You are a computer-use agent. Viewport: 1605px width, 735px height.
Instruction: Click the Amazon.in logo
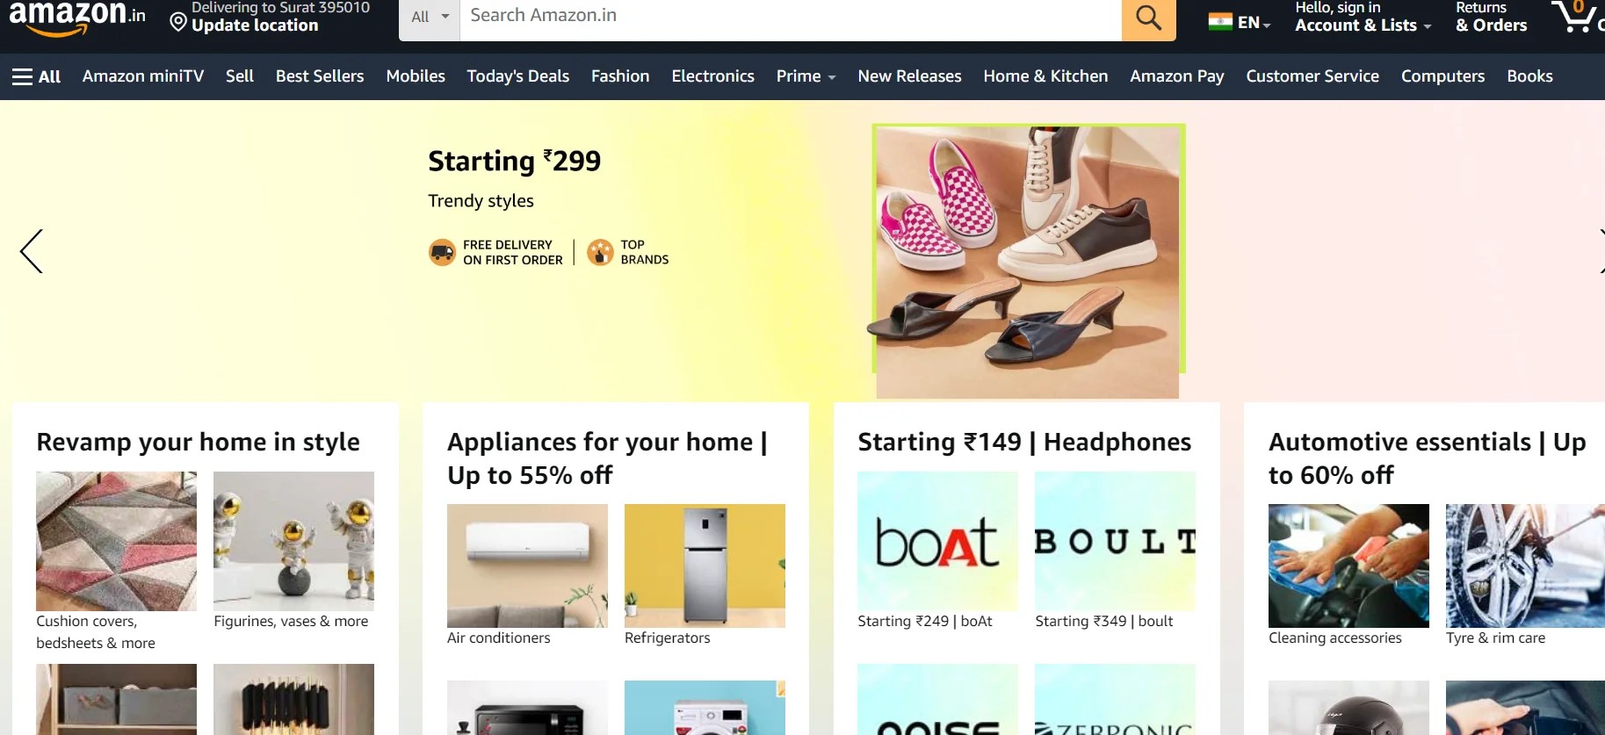click(x=76, y=18)
